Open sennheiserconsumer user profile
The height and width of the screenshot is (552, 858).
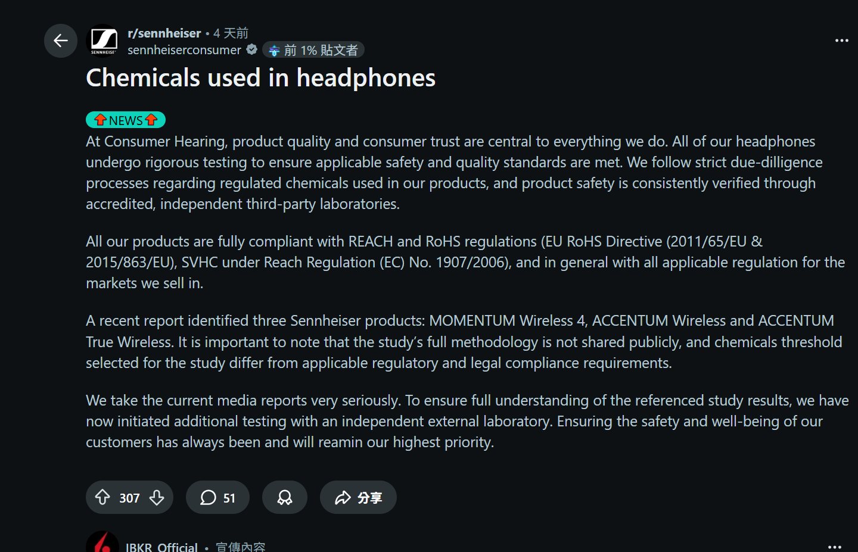point(184,50)
